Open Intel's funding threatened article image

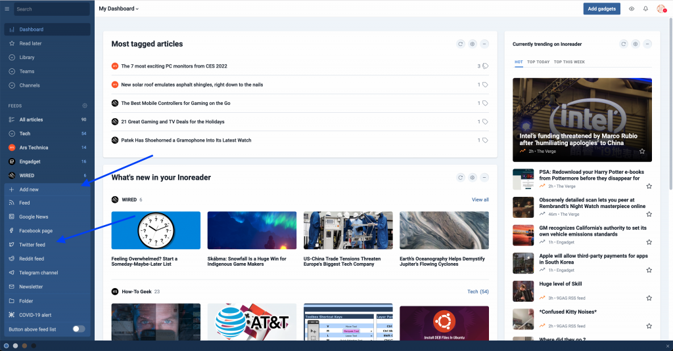[x=582, y=120]
